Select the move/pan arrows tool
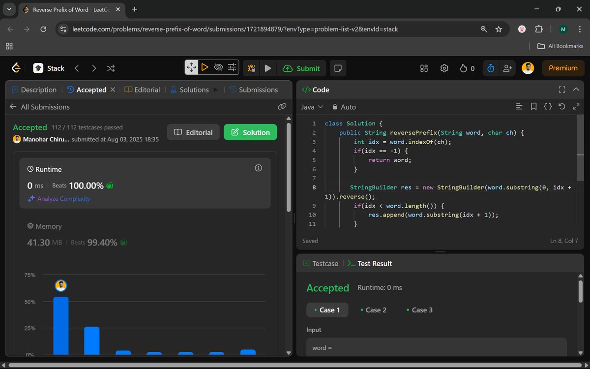 point(191,67)
